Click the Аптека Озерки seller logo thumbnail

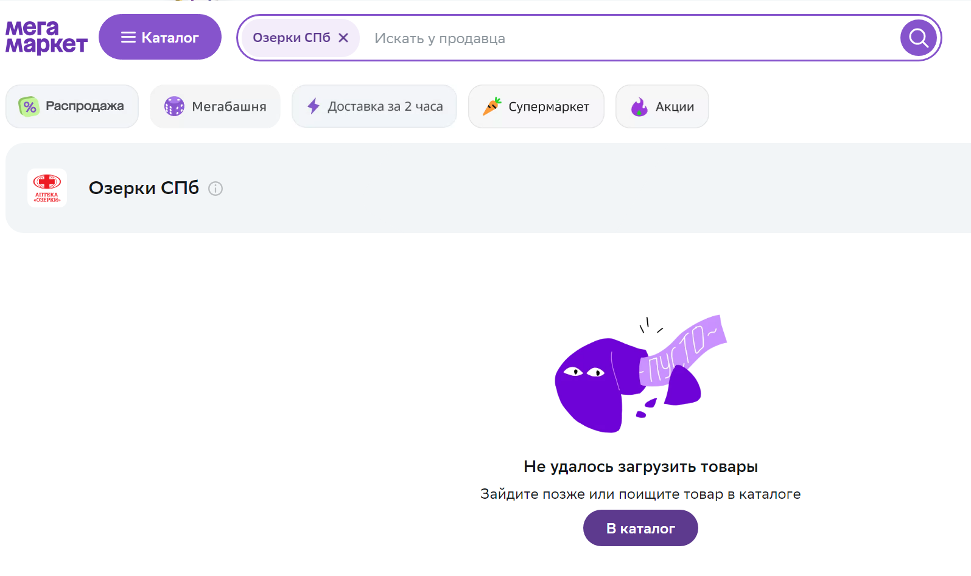(x=47, y=188)
